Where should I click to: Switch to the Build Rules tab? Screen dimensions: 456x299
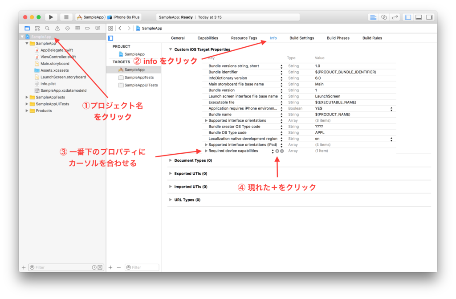pyautogui.click(x=372, y=38)
